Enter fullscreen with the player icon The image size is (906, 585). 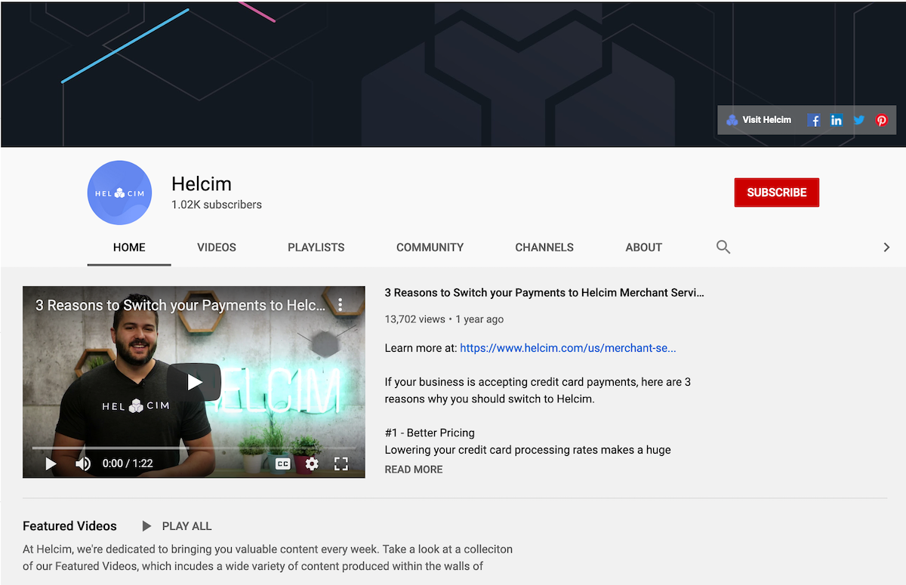(x=341, y=463)
